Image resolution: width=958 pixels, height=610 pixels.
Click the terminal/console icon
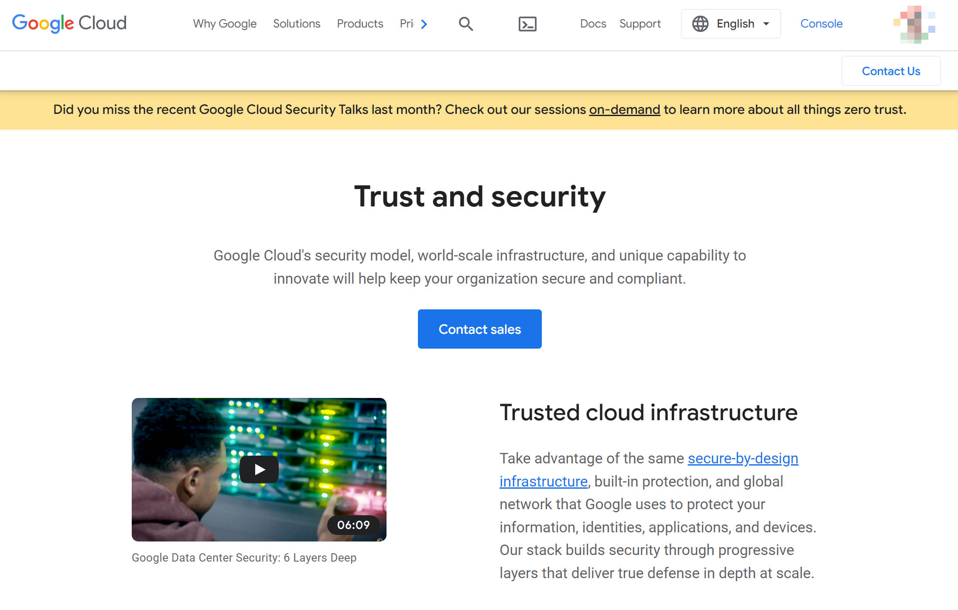tap(528, 24)
